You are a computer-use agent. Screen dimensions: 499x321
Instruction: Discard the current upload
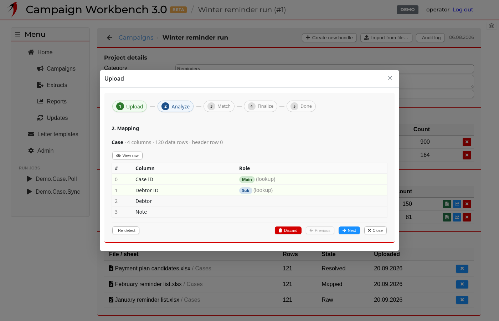(x=288, y=230)
